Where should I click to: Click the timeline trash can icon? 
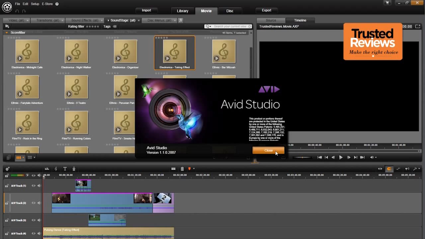pos(182,169)
